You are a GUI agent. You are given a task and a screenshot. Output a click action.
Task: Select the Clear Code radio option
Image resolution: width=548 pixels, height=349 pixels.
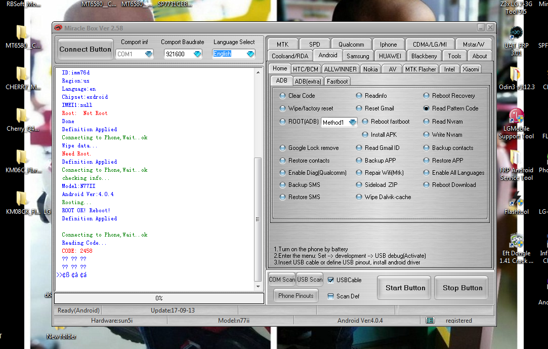point(282,95)
